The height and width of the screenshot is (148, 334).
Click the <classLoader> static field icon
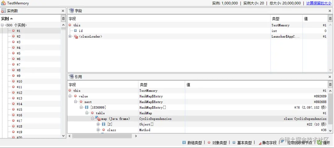tap(76, 36)
